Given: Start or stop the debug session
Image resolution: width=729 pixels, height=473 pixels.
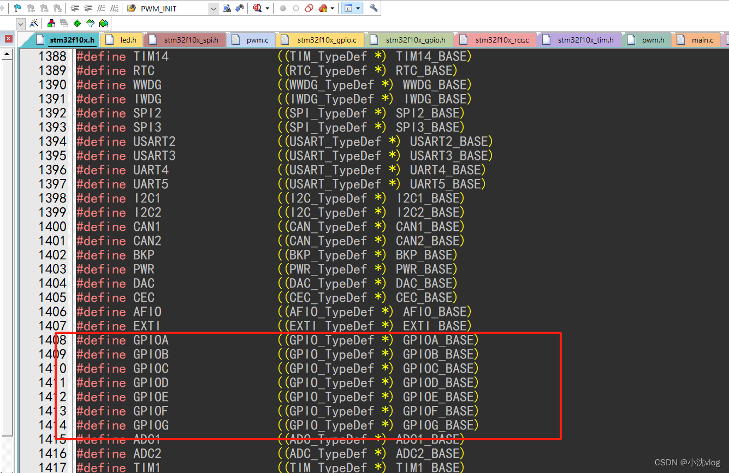Looking at the screenshot, I should pyautogui.click(x=257, y=8).
